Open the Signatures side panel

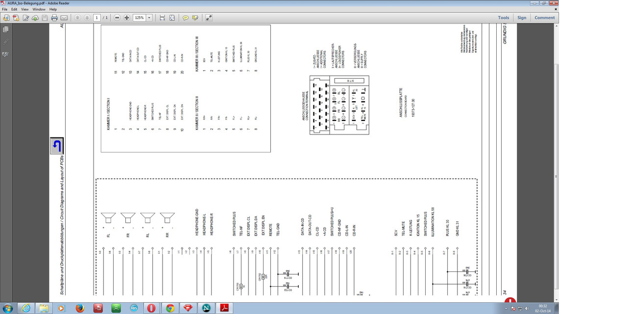[x=5, y=54]
